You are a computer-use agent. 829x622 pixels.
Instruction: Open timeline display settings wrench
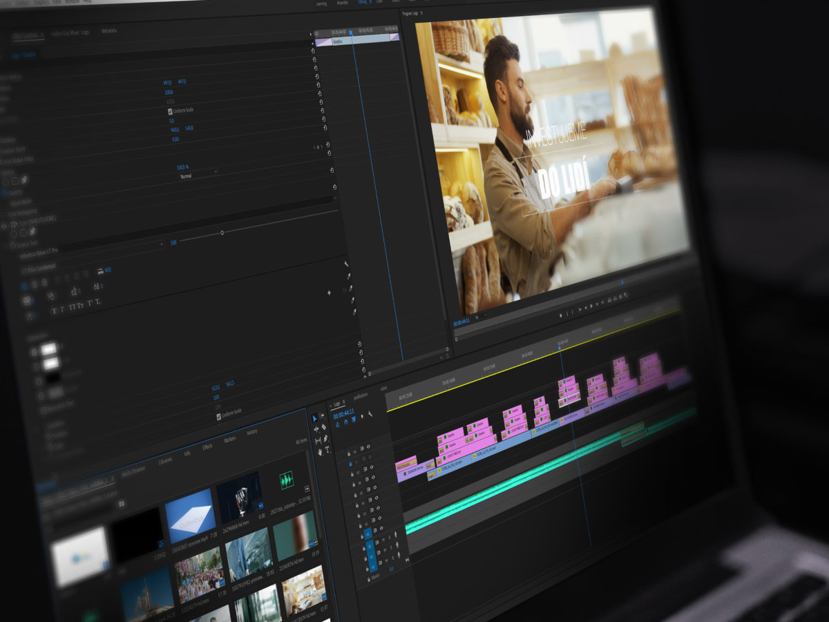pyautogui.click(x=370, y=414)
